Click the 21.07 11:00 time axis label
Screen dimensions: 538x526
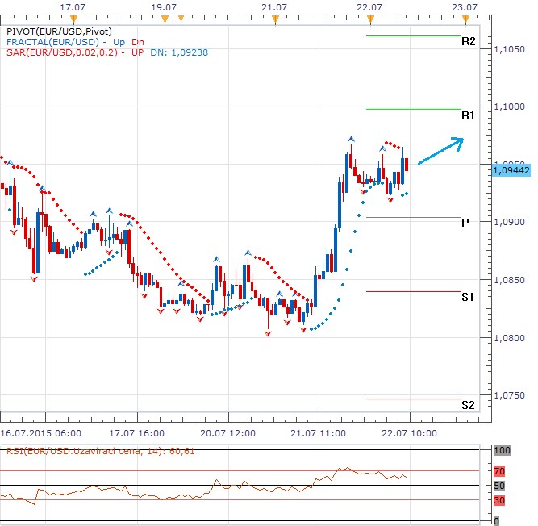319,433
